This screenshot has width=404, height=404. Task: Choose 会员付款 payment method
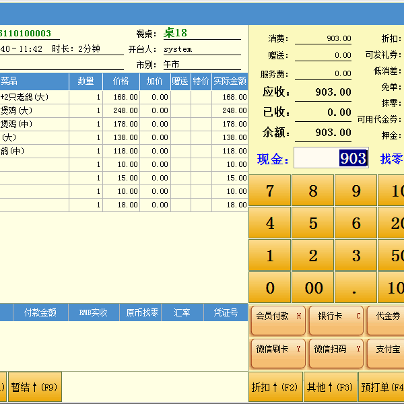[278, 321]
